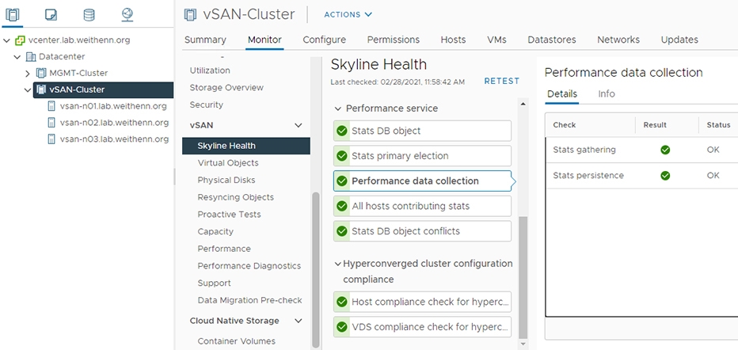Click the host icon beside vsan-n01.lab.weithenn.org

51,106
